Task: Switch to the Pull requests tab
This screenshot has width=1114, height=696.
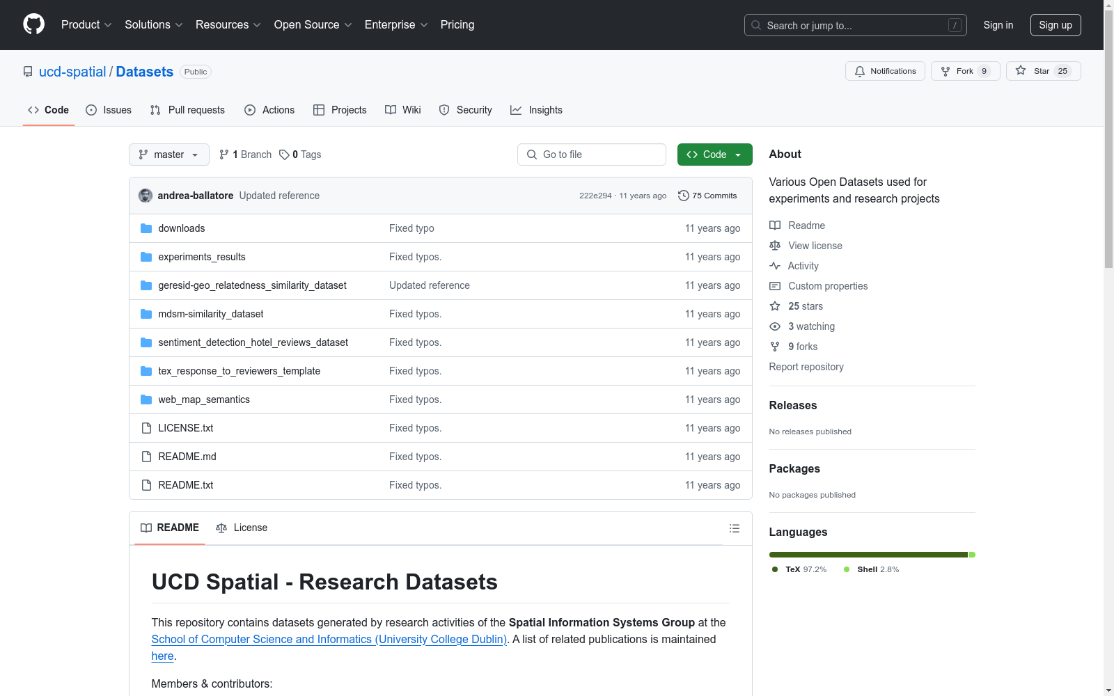Action: click(x=187, y=110)
